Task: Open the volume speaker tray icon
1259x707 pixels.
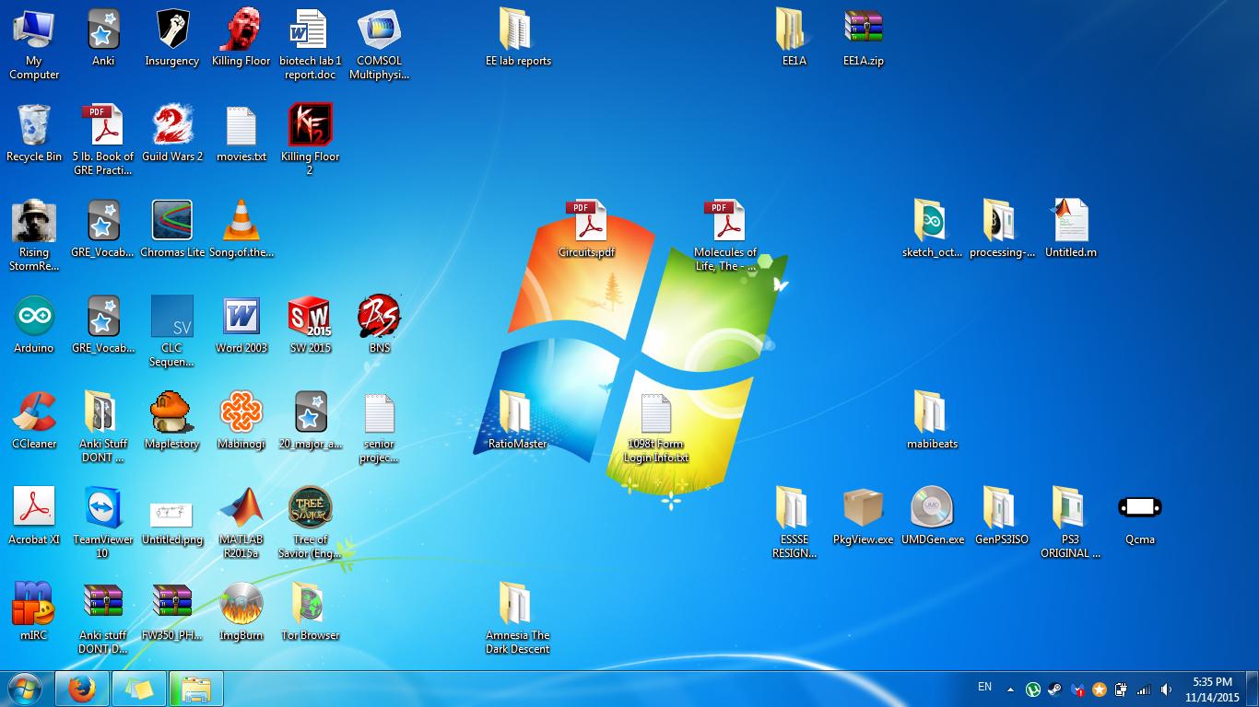Action: 1166,690
